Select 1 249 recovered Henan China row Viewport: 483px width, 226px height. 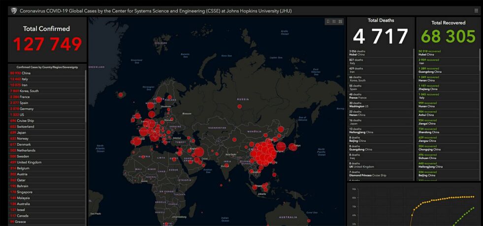click(448, 79)
